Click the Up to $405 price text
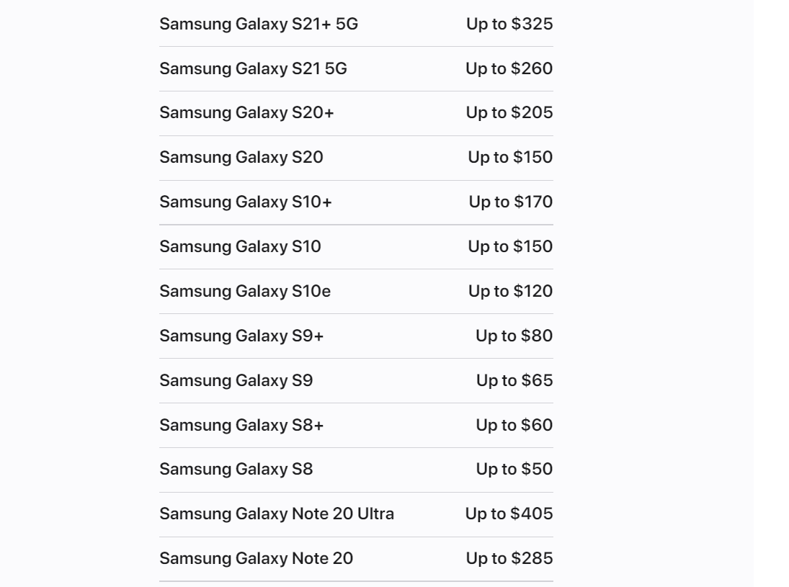The height and width of the screenshot is (587, 789). (509, 515)
